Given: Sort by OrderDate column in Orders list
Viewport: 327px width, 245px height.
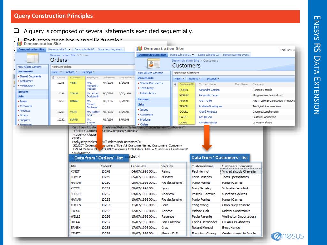Looking at the screenshot, I should click(x=109, y=78).
